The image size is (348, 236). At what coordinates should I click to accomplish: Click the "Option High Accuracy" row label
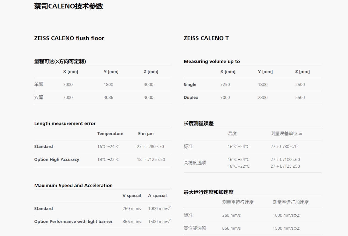pos(57,160)
